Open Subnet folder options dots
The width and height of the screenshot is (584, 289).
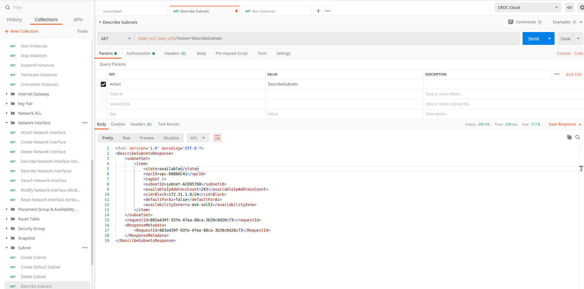[85, 248]
